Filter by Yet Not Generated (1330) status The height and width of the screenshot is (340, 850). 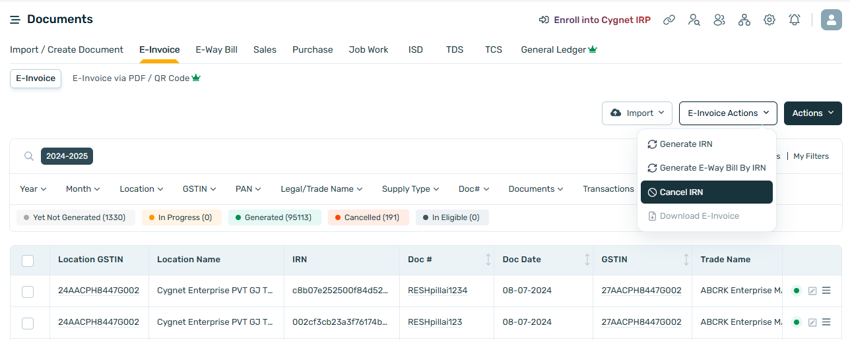[x=75, y=217]
